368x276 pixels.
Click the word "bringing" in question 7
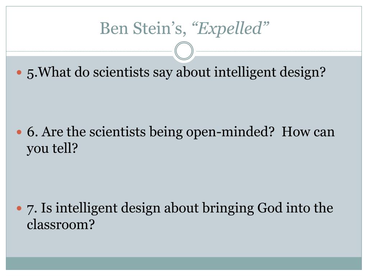[228, 208]
